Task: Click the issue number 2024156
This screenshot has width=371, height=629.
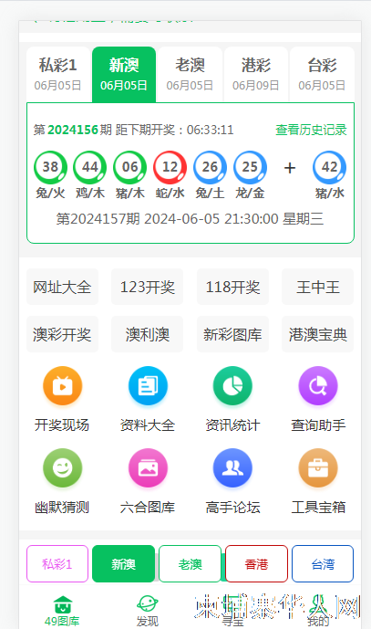Action: (73, 130)
